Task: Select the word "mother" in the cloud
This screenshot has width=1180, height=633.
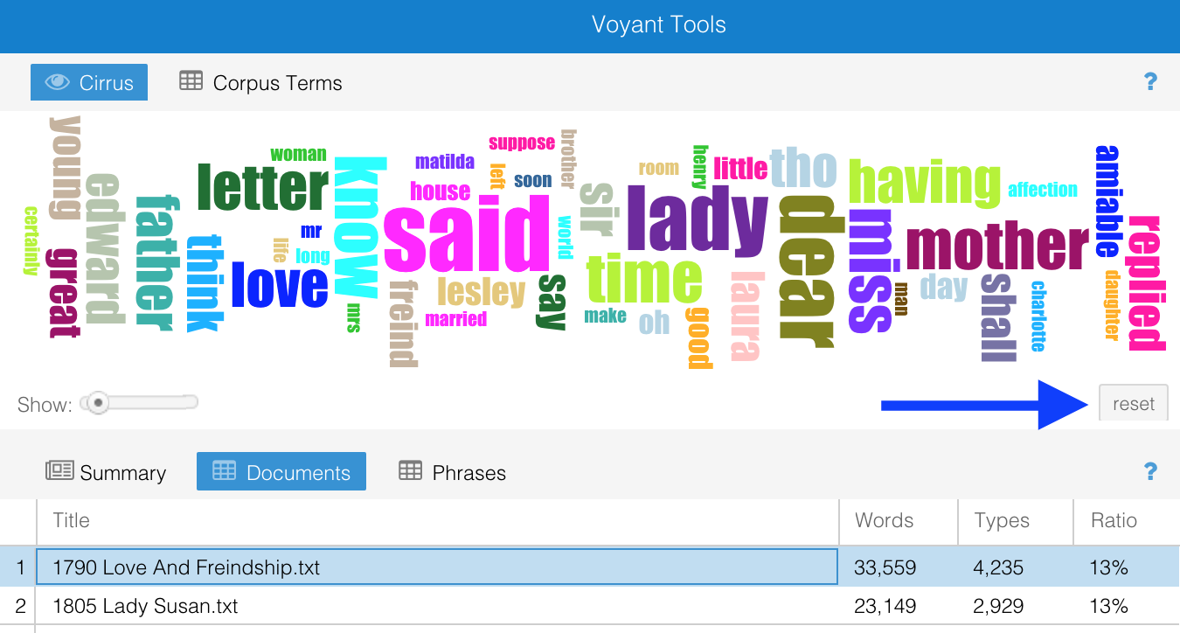Action: tap(996, 247)
